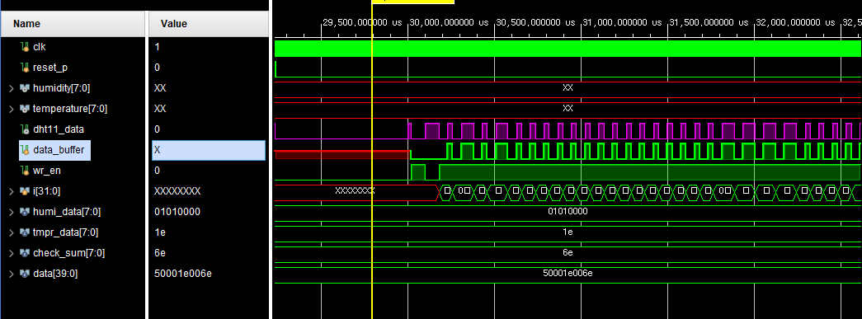Click the solid green clk waveform
The width and height of the screenshot is (862, 319).
tap(568, 49)
